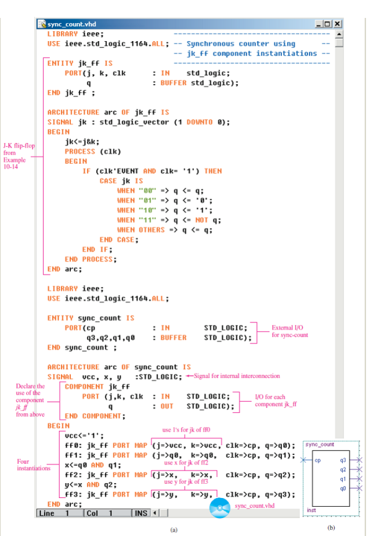Click the 'END CASE;' code line
Viewport: 367px width, 536px height.
pos(119,240)
